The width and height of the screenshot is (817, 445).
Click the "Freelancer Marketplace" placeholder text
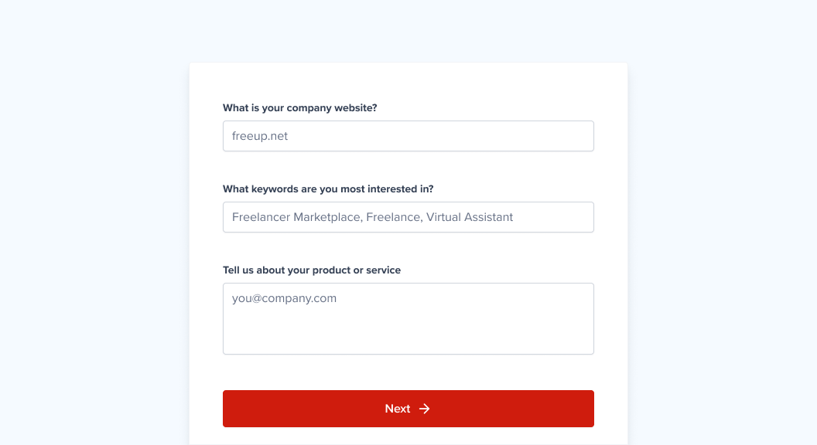(296, 217)
